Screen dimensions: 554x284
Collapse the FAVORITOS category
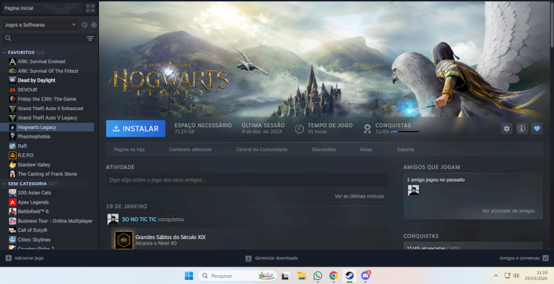coord(5,52)
